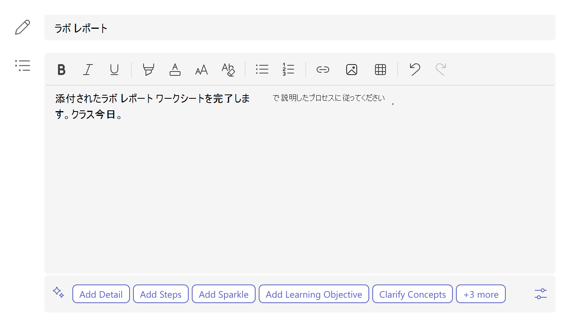Click the Add Steps button
The height and width of the screenshot is (328, 568).
[x=161, y=294]
